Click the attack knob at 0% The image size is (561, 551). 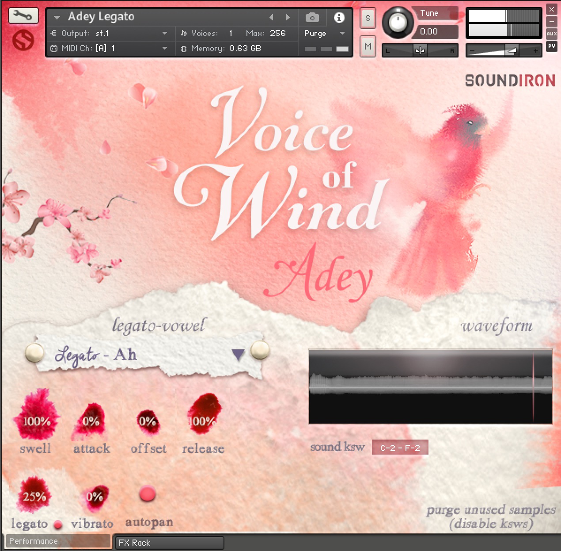[x=91, y=421]
